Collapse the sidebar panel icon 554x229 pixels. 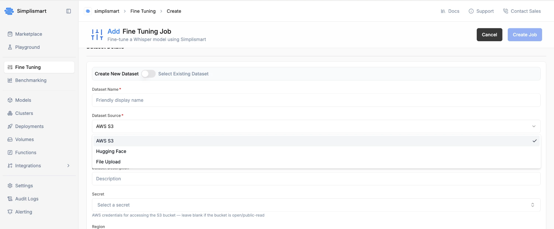(x=69, y=11)
